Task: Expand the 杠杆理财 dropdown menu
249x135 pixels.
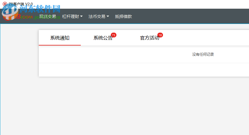Action: [72, 16]
